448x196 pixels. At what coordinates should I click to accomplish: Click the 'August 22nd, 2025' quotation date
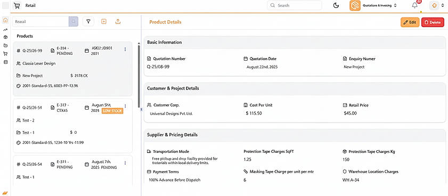pos(262,67)
